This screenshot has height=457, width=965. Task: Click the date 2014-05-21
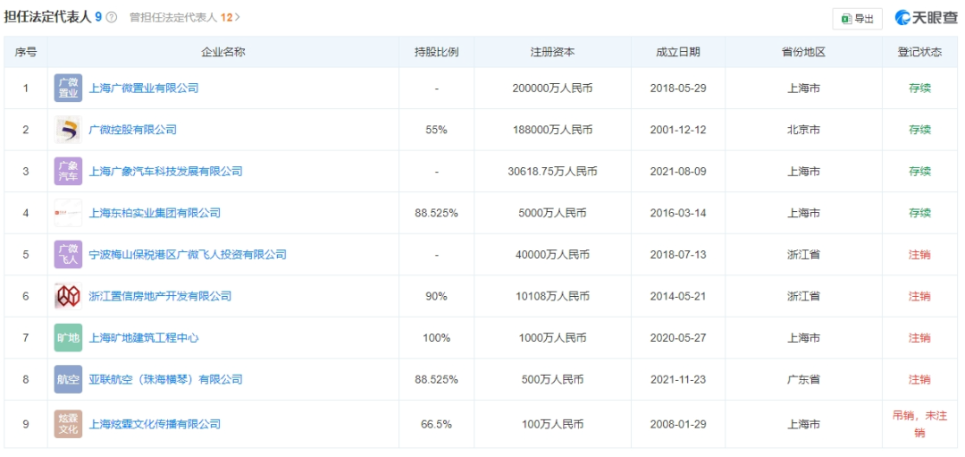(x=677, y=296)
